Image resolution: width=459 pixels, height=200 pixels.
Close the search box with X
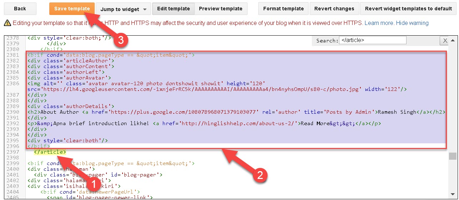click(x=445, y=41)
